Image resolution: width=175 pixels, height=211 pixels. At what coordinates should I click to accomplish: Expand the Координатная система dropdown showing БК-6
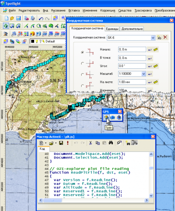point(153,38)
